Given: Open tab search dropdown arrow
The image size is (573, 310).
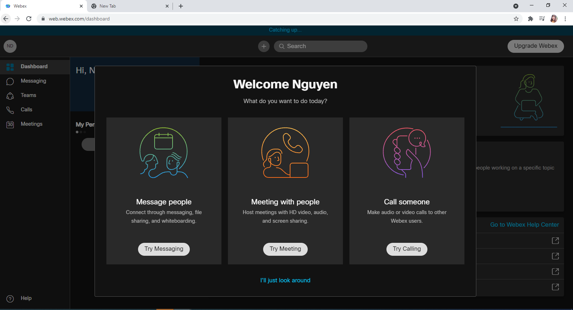Looking at the screenshot, I should click(x=516, y=6).
